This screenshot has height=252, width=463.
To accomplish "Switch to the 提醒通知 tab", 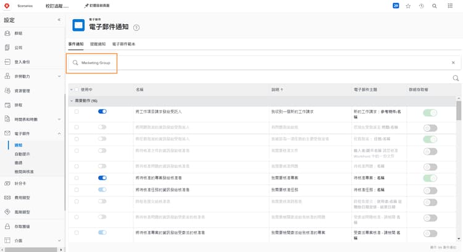I will pyautogui.click(x=98, y=44).
